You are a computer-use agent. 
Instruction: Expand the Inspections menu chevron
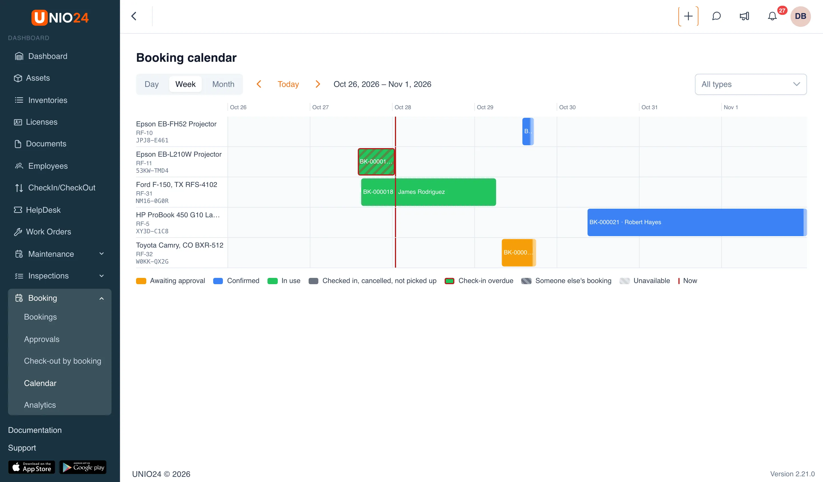pyautogui.click(x=101, y=276)
